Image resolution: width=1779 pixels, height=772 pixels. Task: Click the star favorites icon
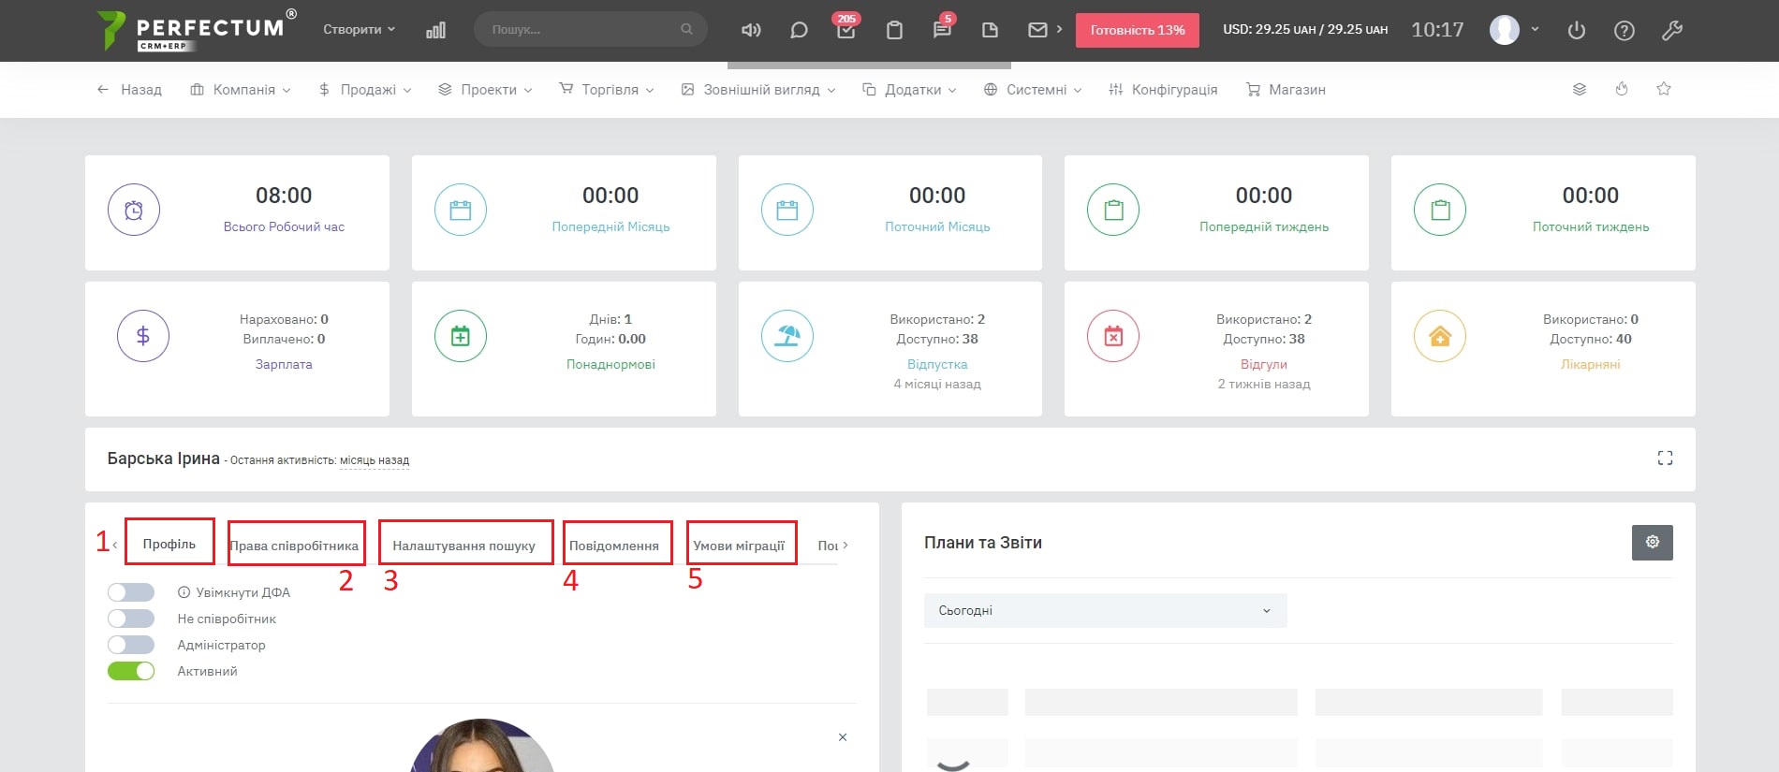click(1664, 89)
